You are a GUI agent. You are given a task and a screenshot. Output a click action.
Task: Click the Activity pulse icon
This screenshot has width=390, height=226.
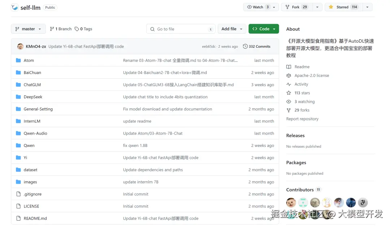click(289, 84)
